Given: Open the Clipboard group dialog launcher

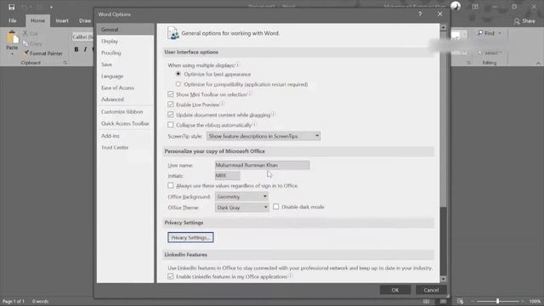Looking at the screenshot, I should tap(65, 63).
